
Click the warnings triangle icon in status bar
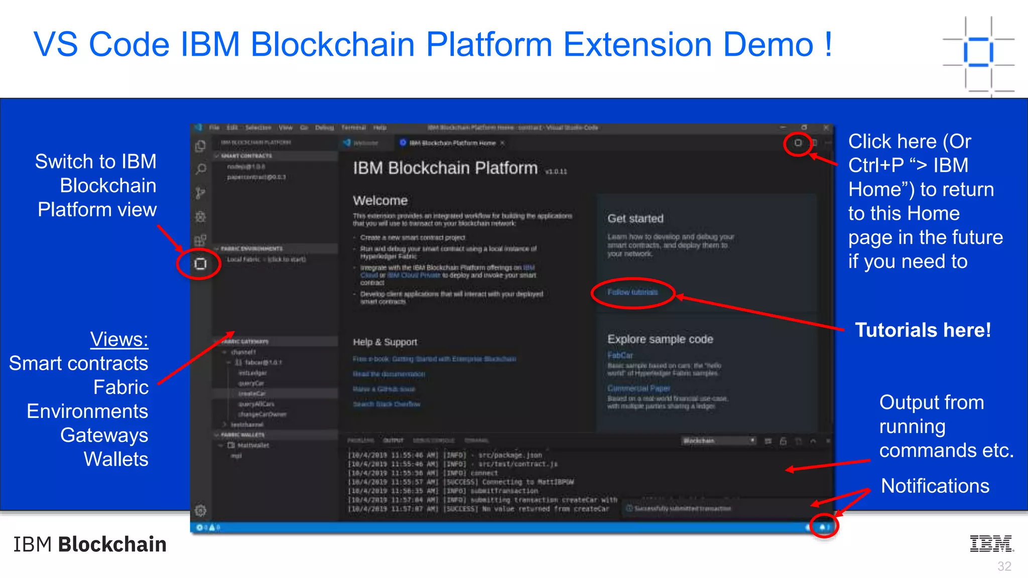[212, 527]
